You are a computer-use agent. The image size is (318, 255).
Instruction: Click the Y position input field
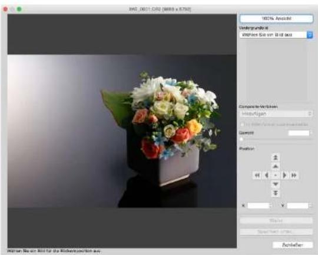(298, 206)
